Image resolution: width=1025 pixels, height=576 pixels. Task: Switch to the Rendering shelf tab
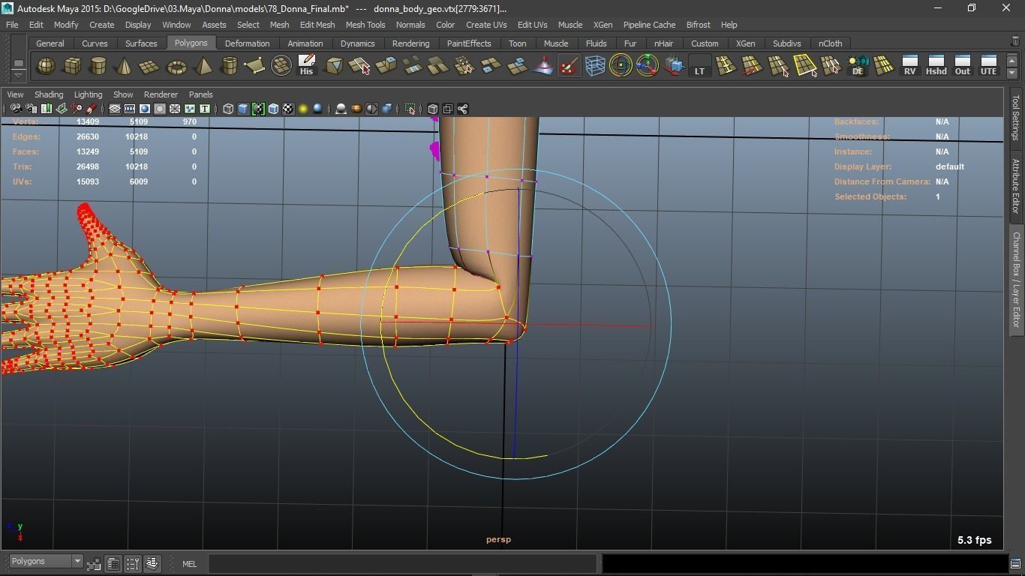coord(410,43)
